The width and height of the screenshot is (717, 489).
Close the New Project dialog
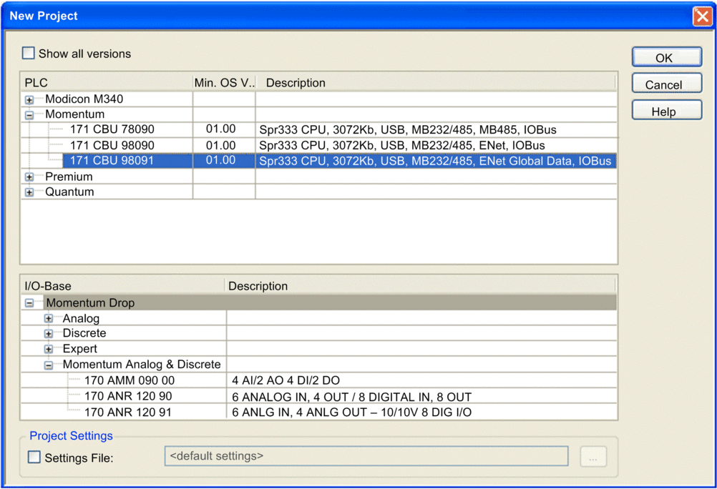click(x=702, y=16)
